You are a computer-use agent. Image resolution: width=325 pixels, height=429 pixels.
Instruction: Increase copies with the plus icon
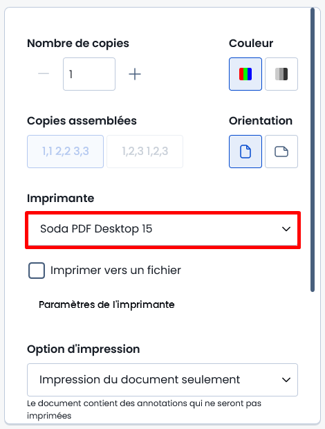[135, 74]
